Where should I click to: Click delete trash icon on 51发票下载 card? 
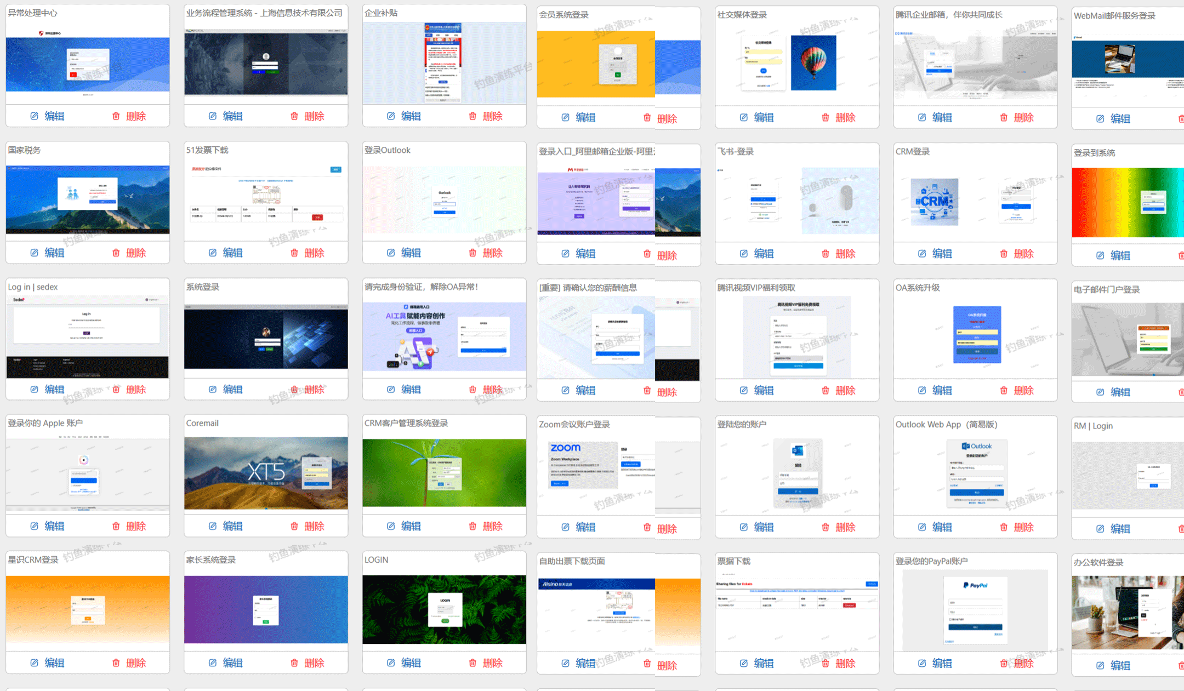point(294,253)
